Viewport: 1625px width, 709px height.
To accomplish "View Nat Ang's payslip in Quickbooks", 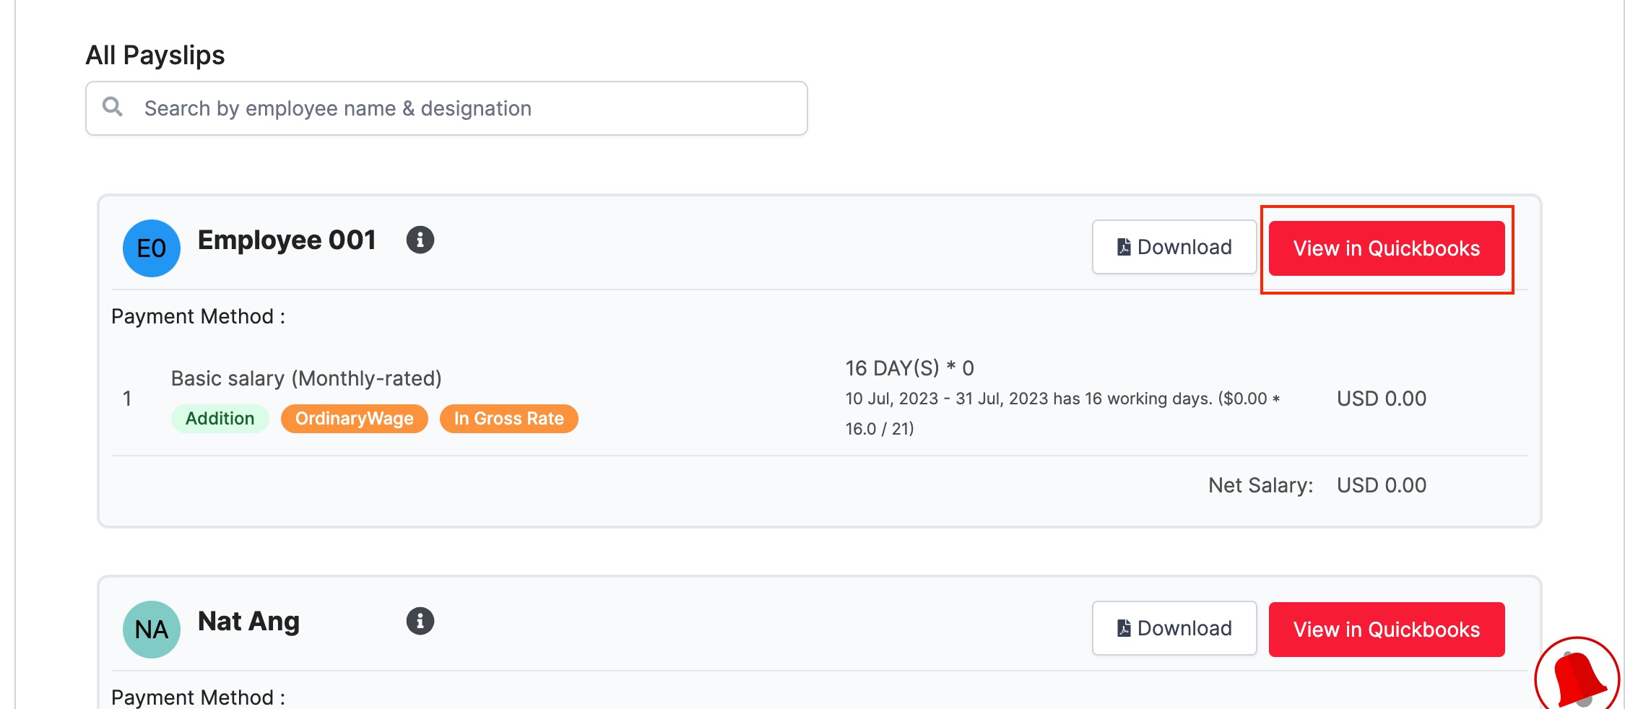I will [1387, 630].
